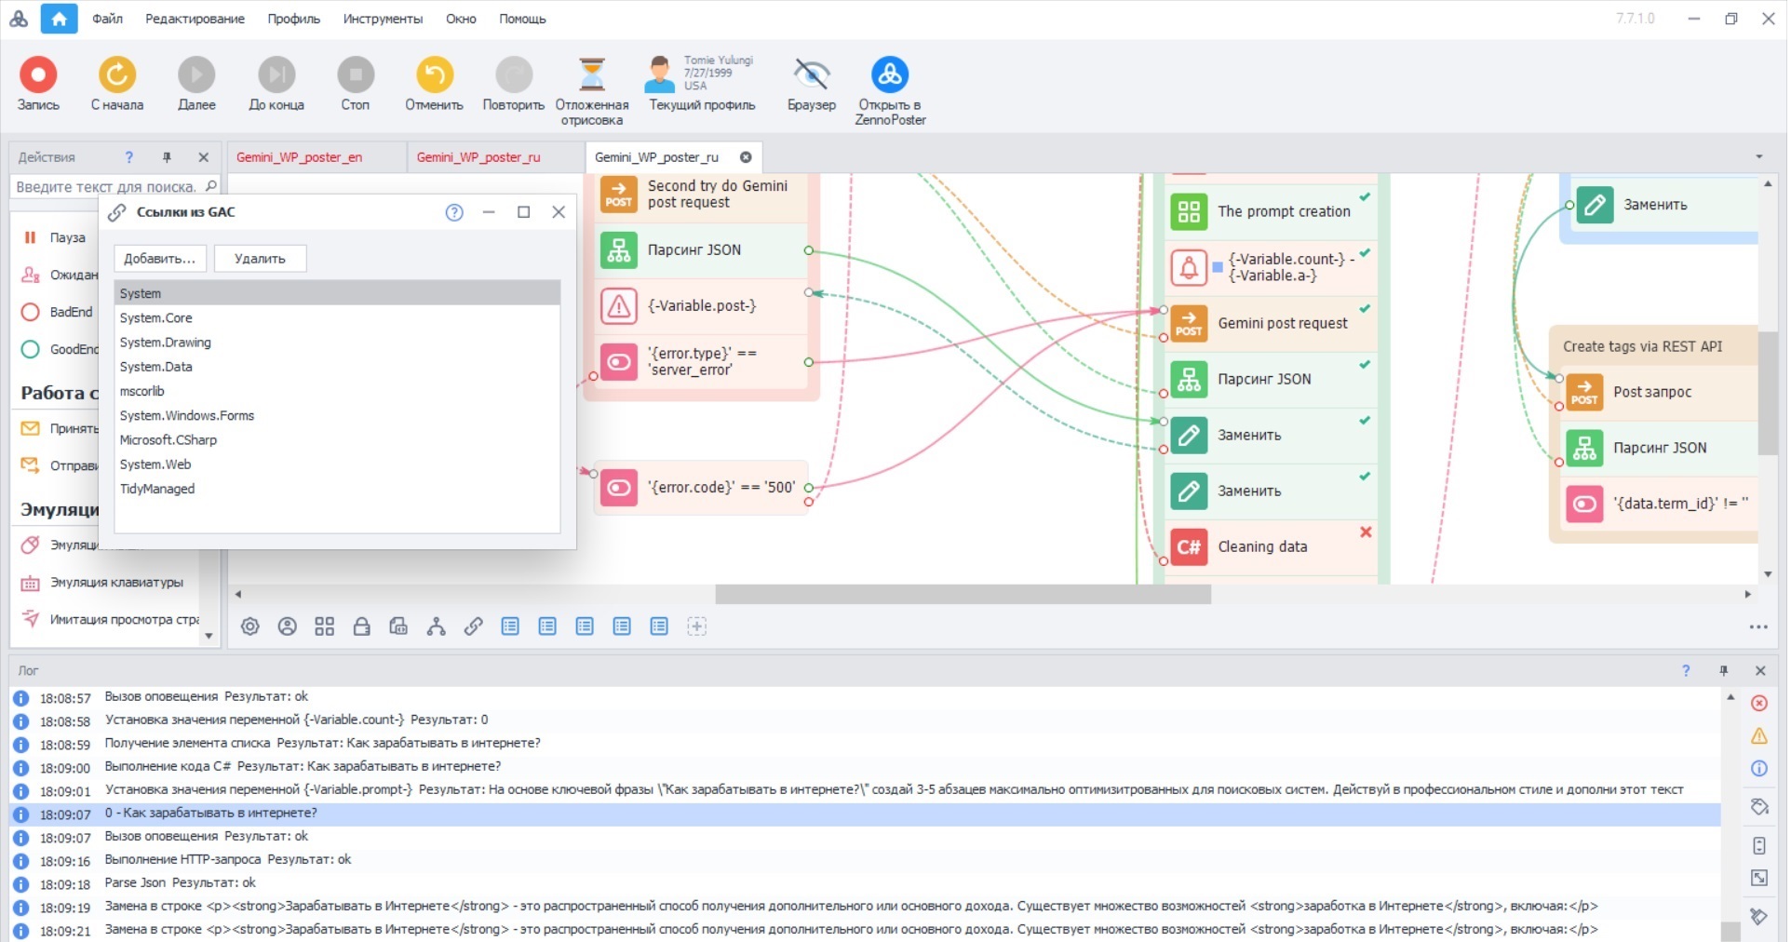1791x942 pixels.
Task: Click Открыть в ZennoPoster icon
Action: (890, 90)
